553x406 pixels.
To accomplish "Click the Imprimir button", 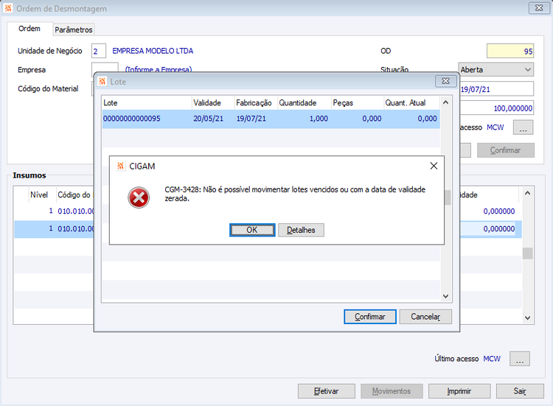I will 459,391.
